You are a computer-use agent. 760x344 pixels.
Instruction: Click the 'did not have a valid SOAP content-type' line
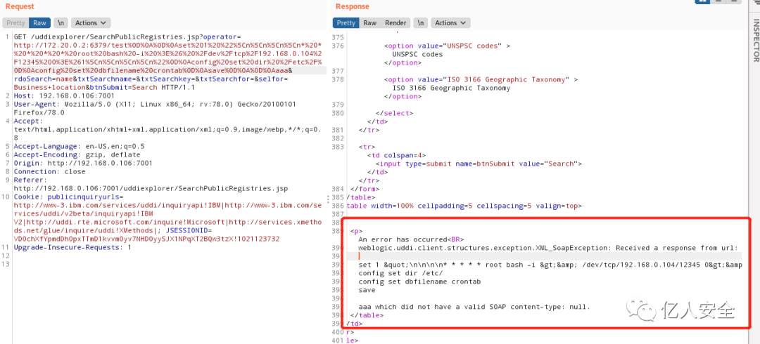point(474,307)
